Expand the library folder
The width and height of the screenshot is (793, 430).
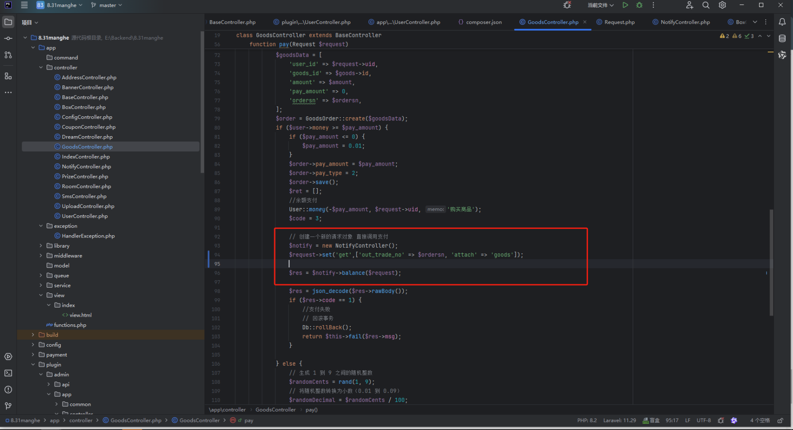tap(41, 246)
